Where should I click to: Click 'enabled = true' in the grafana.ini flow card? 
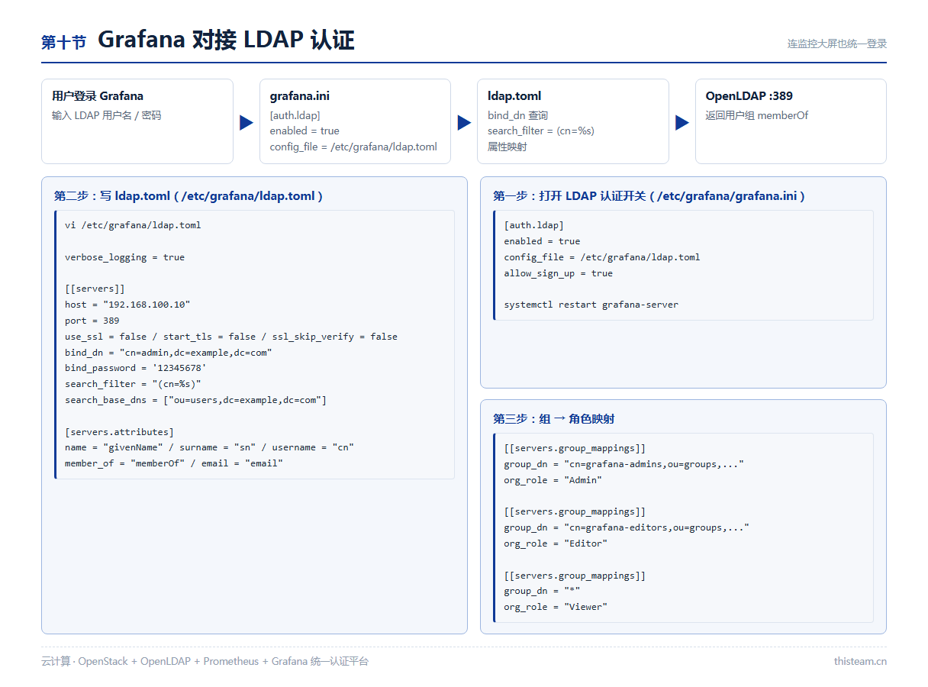coord(304,131)
